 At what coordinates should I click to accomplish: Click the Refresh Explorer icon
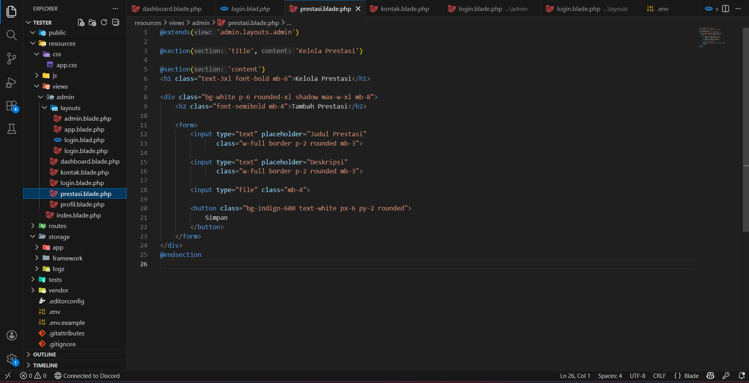pos(104,23)
